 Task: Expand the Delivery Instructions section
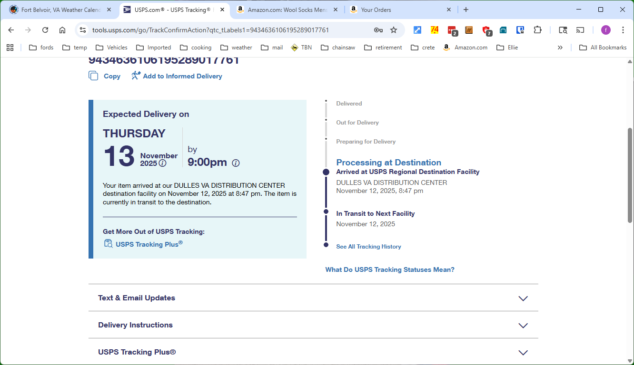tap(523, 325)
